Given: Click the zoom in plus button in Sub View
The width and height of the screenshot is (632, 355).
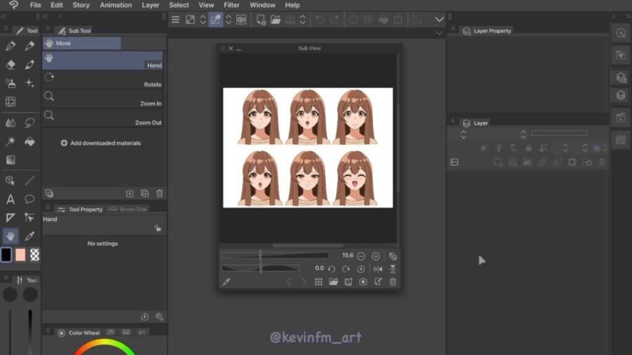Looking at the screenshot, I should point(376,256).
